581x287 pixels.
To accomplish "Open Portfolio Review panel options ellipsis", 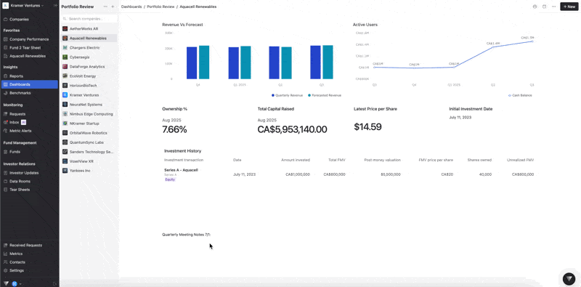I will click(x=105, y=7).
